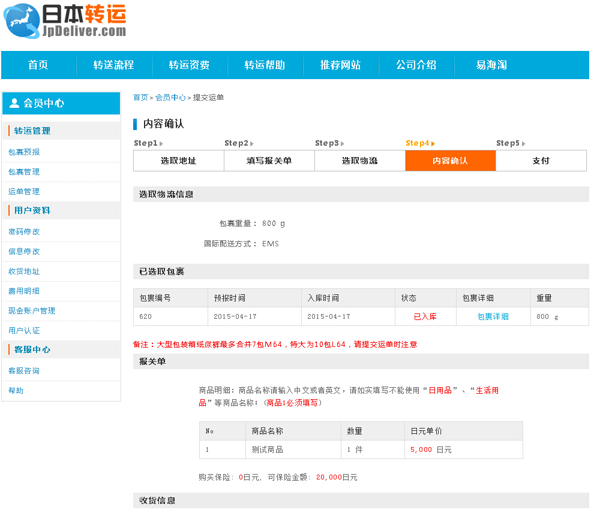
Task: Open the 易海淘 navigation item
Action: [x=491, y=65]
